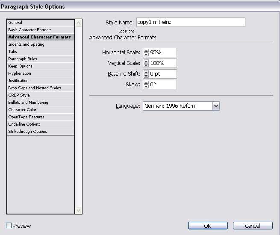280x235 pixels.
Task: Open Drop Caps and Nested Styles
Action: click(x=41, y=88)
